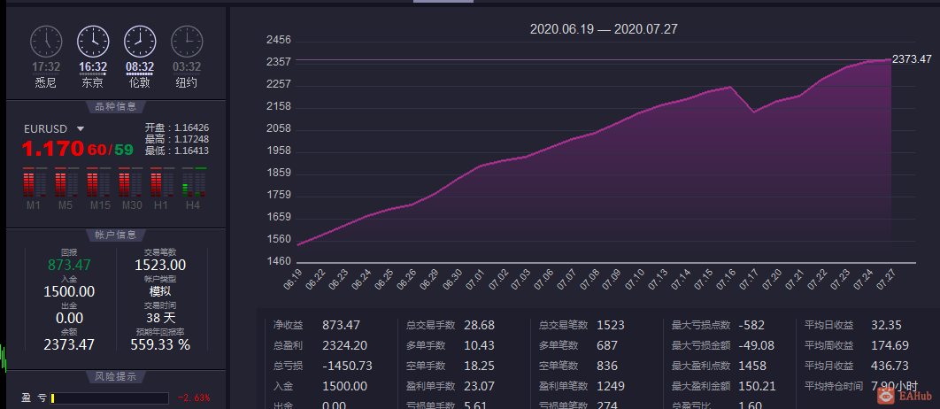Image resolution: width=940 pixels, height=409 pixels.
Task: Click the London clock icon
Action: point(140,42)
